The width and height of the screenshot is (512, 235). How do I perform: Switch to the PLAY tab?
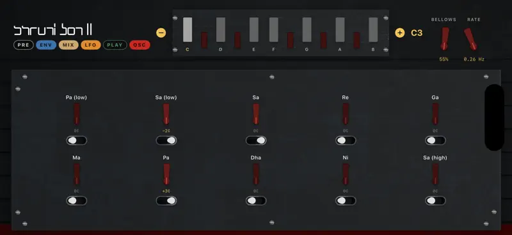pos(115,45)
